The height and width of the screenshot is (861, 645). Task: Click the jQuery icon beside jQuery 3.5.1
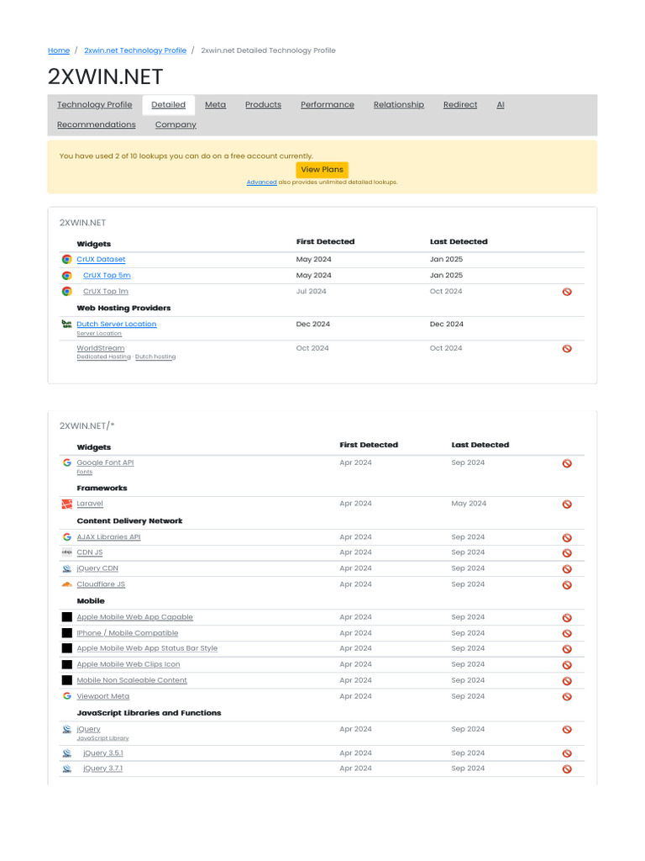click(x=67, y=753)
